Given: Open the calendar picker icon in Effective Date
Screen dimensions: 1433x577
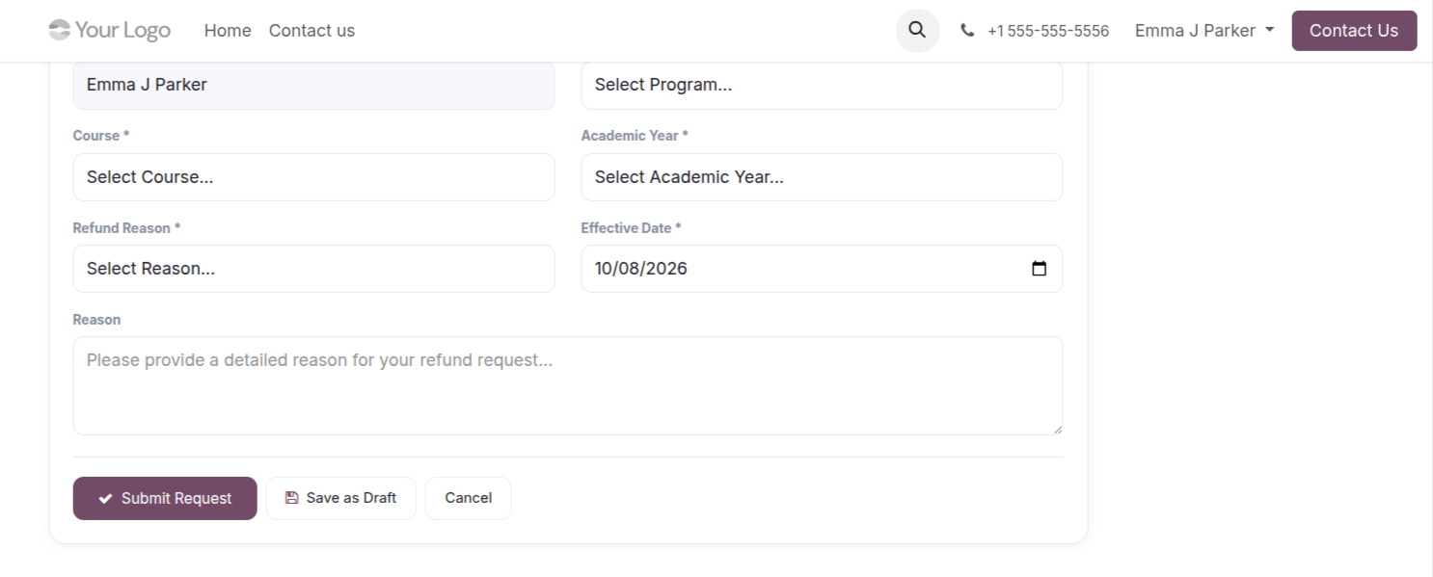Looking at the screenshot, I should [x=1039, y=269].
